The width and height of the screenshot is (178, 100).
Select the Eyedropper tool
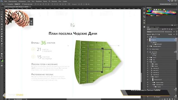[x=2, y=22]
